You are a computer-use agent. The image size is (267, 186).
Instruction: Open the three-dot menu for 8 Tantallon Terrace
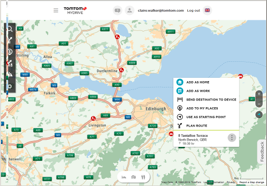[x=232, y=138]
